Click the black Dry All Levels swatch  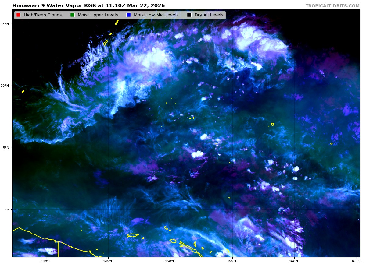[x=189, y=15]
